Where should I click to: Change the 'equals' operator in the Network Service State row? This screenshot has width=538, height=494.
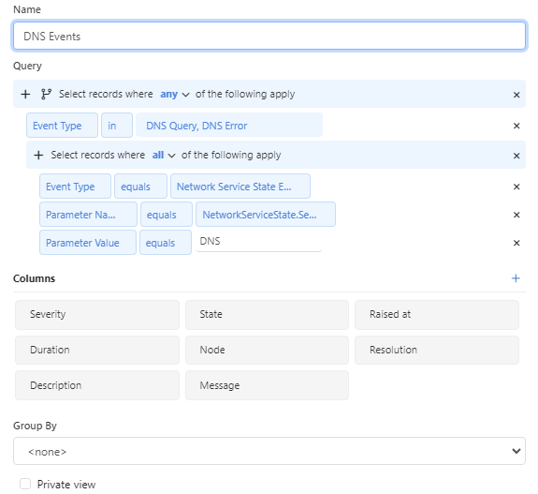click(x=140, y=187)
